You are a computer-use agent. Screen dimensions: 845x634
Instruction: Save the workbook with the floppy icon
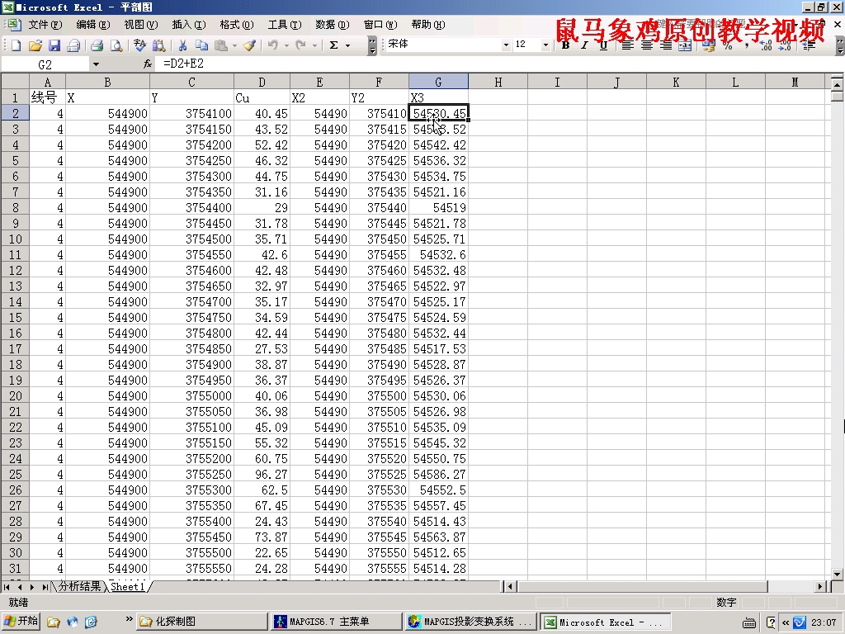click(54, 46)
